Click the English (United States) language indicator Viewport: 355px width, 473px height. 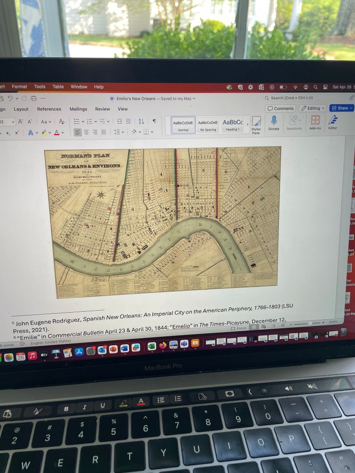click(x=51, y=342)
